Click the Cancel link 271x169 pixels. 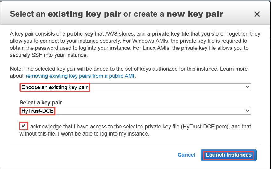[x=186, y=155]
